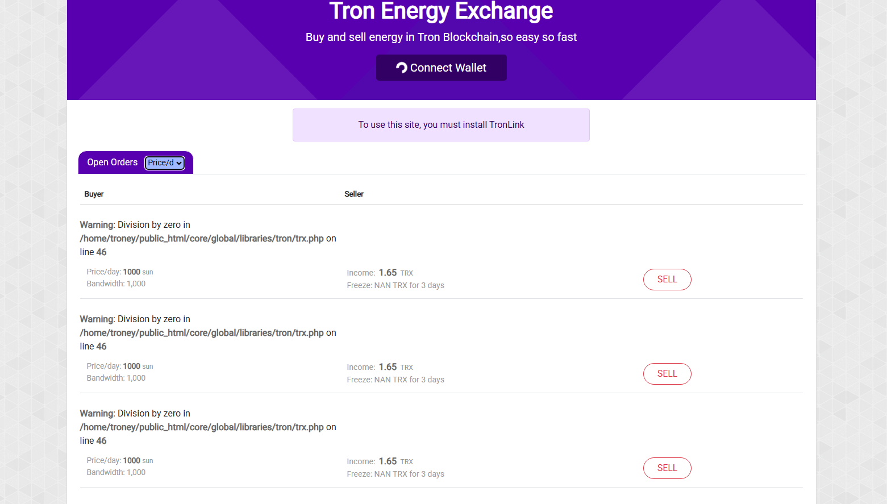The width and height of the screenshot is (887, 504).
Task: Click the third order's Bandwidth 1,000 text
Action: pos(116,472)
